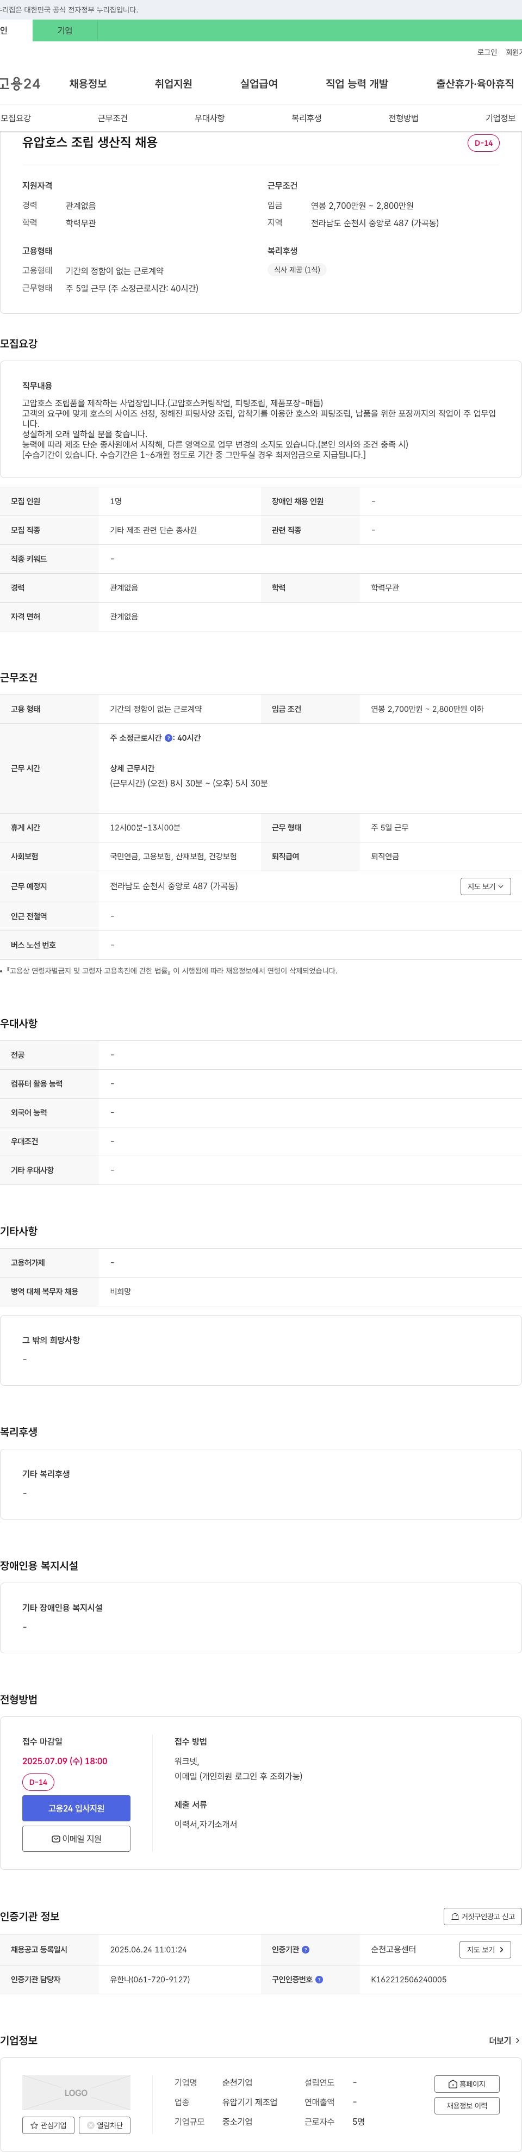Jump to 우대사항 section tab
The image size is (522, 2152).
tap(210, 118)
